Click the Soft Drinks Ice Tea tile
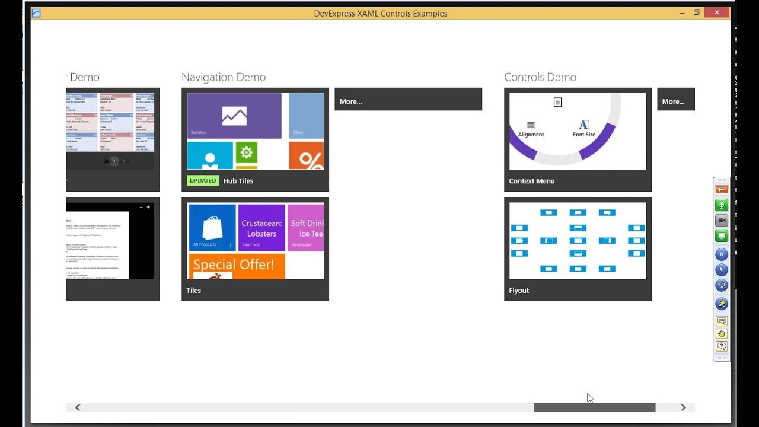Image resolution: width=759 pixels, height=427 pixels. (x=305, y=227)
